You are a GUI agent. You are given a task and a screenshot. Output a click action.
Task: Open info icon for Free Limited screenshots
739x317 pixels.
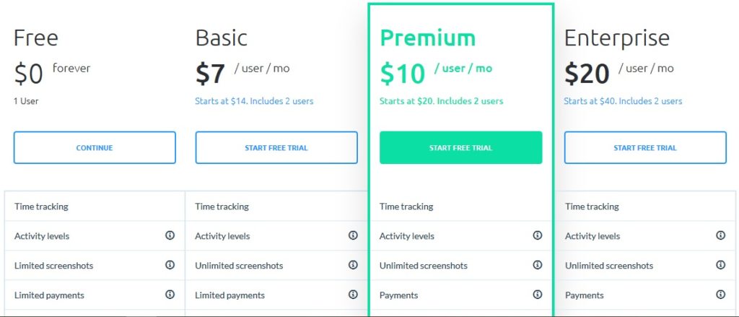coord(170,265)
